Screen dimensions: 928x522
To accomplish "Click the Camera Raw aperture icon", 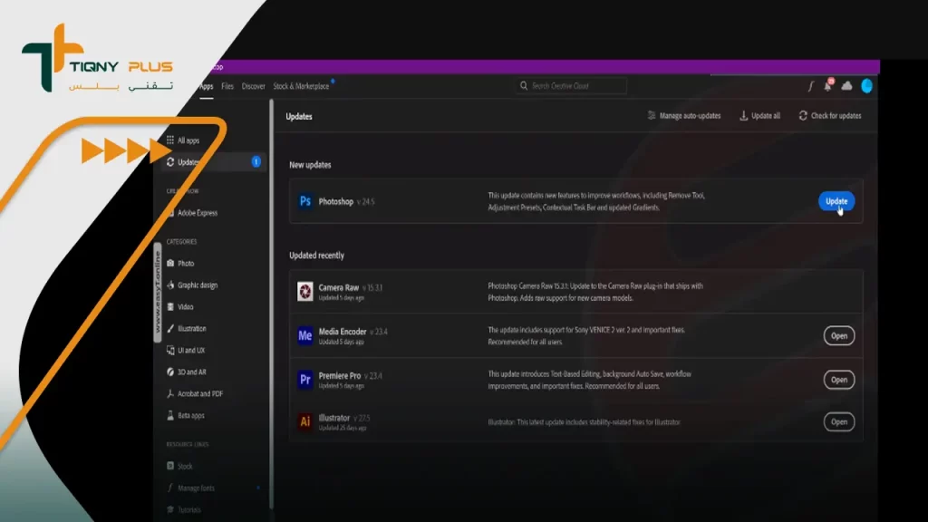I will (x=305, y=291).
